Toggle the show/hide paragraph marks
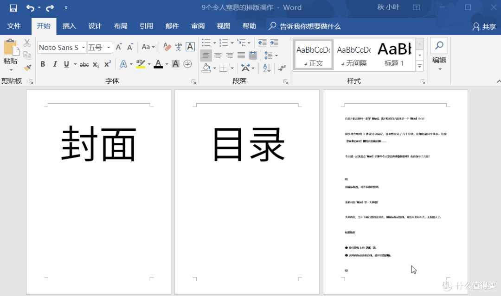 (x=282, y=68)
